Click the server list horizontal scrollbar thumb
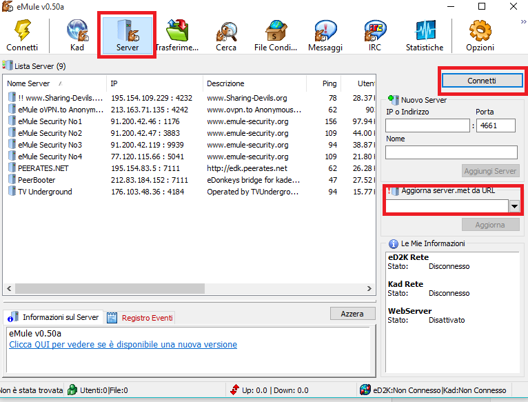 [110, 288]
